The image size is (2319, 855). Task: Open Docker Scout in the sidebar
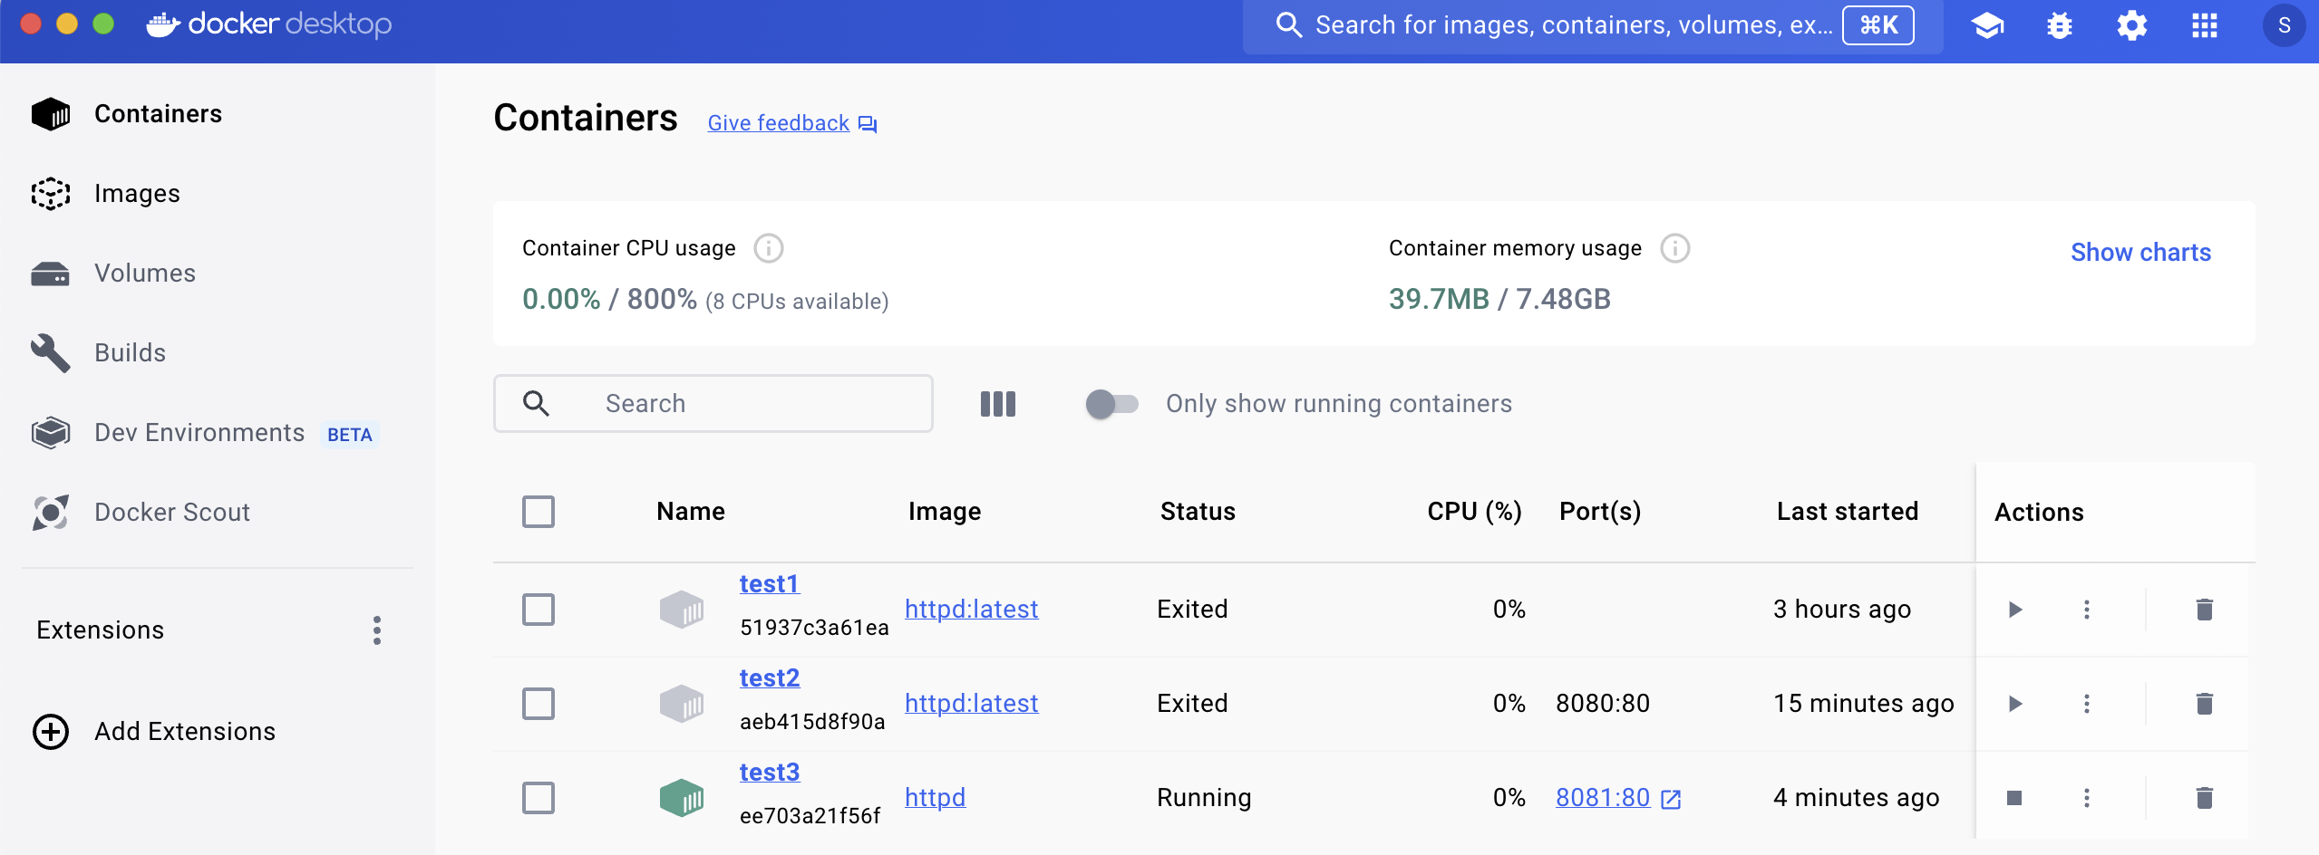[x=218, y=513]
